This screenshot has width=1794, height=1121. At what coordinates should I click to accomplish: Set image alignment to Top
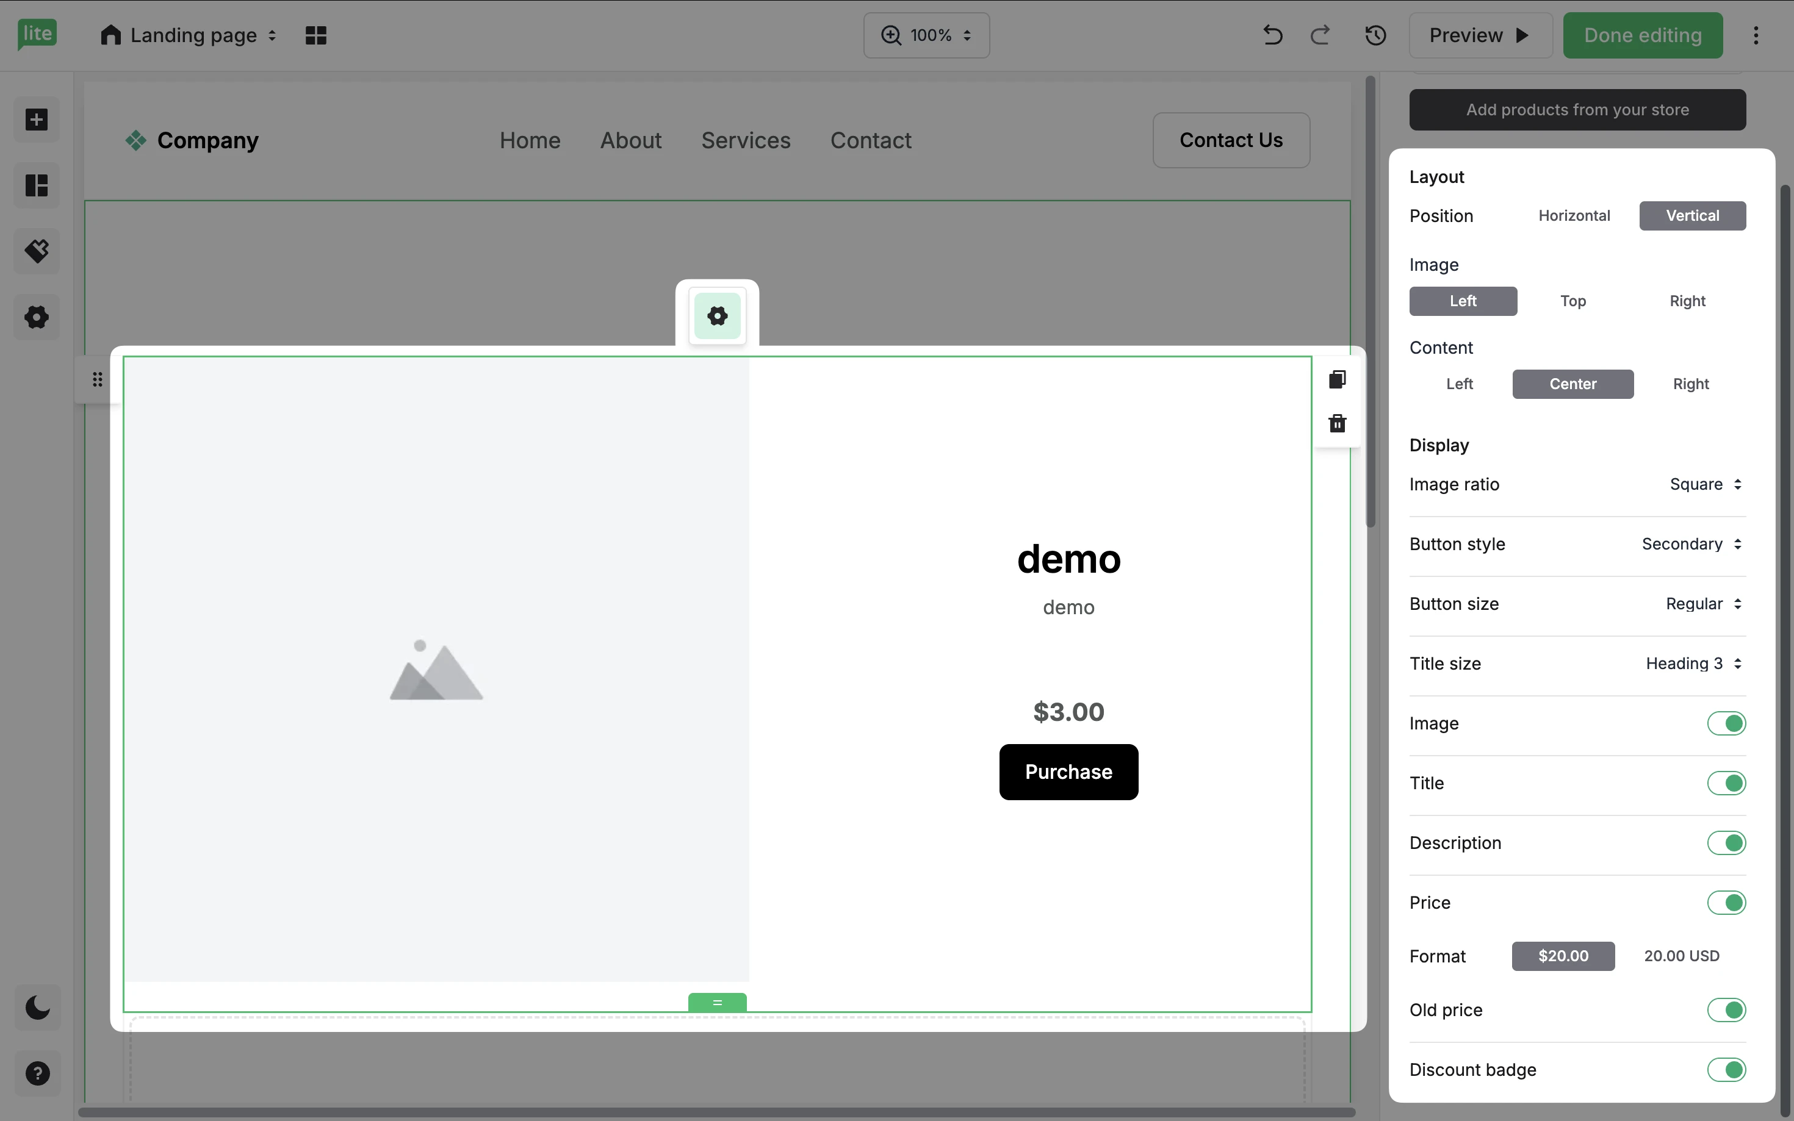coord(1573,301)
